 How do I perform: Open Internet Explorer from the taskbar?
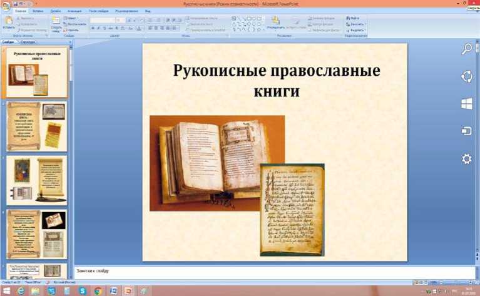pos(21,291)
